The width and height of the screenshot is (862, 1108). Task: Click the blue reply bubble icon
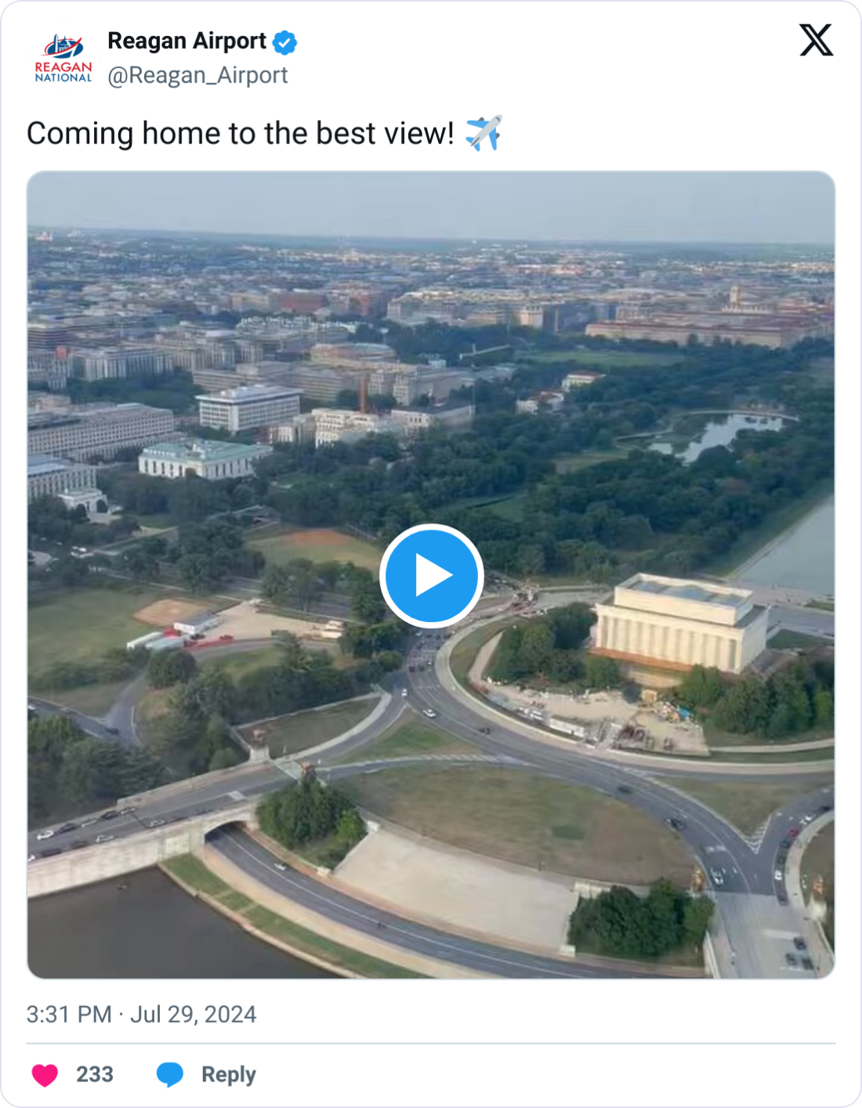point(169,1074)
